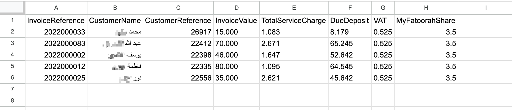
Task: Select column G header
Action: (383, 8)
